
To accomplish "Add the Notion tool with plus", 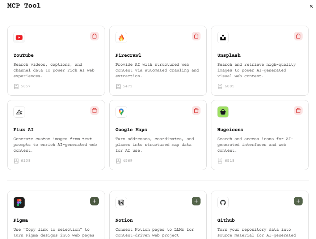I will click(196, 201).
